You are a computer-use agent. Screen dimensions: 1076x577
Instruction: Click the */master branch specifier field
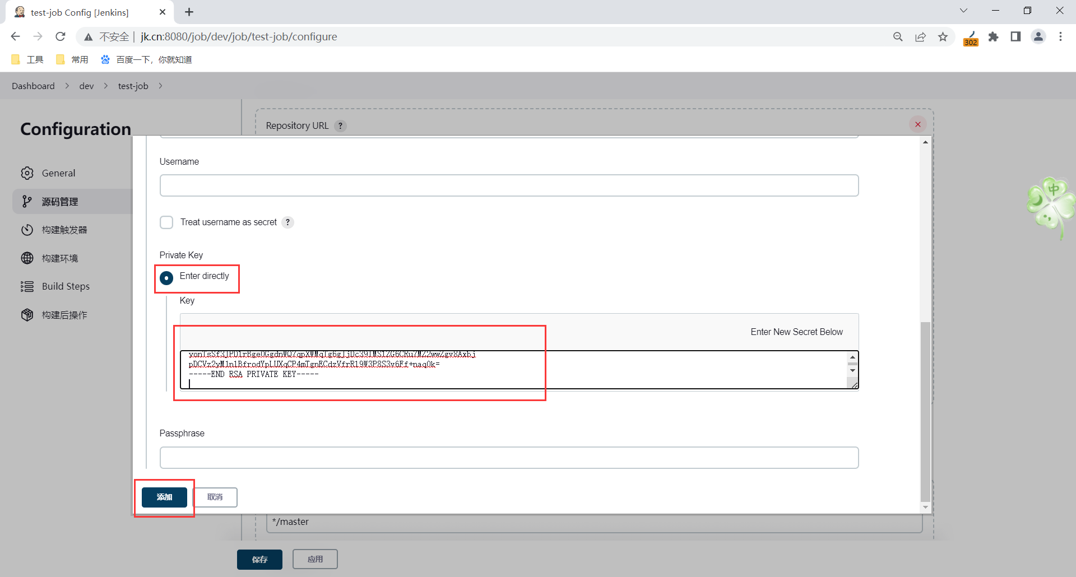[x=594, y=522]
